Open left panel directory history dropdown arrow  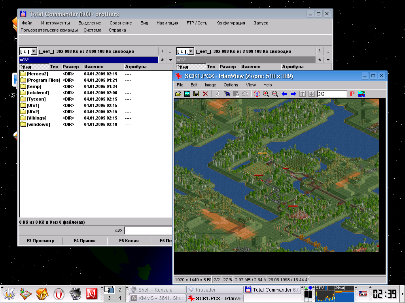170,60
